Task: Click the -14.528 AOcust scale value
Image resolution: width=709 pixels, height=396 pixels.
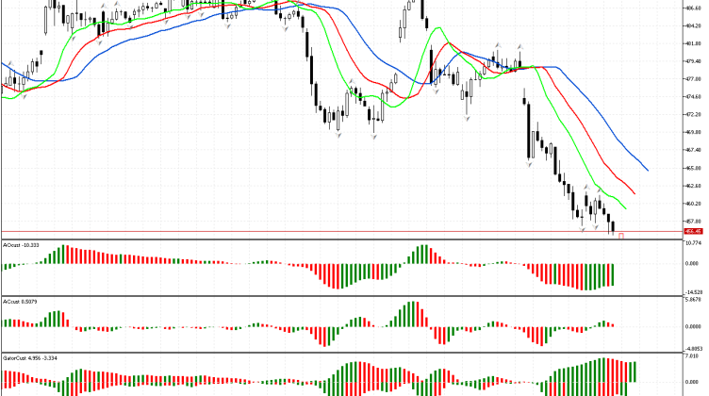Action: tap(693, 291)
